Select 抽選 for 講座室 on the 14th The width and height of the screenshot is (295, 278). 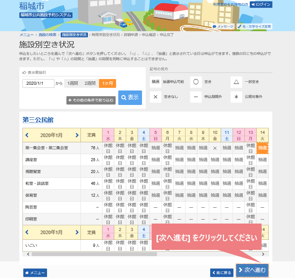(x=262, y=160)
